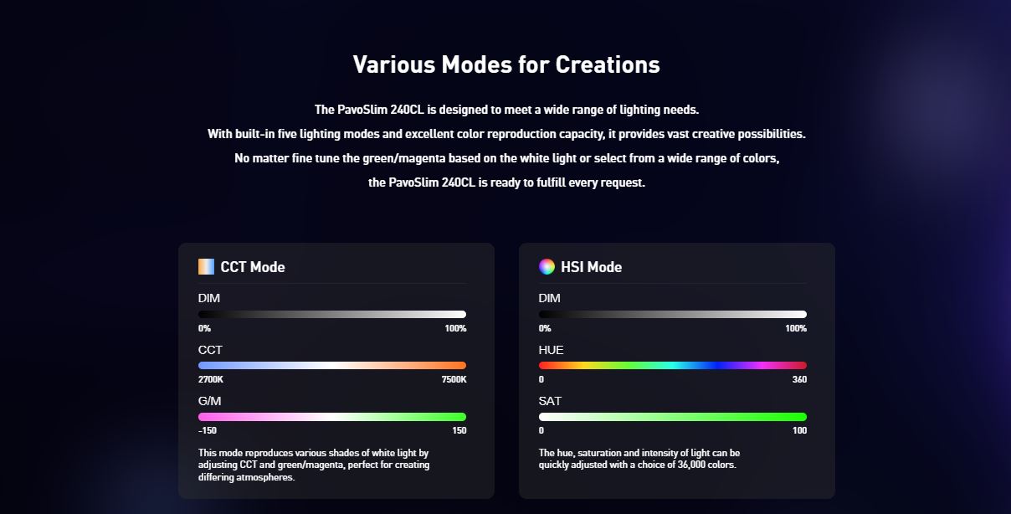
Task: Click the CCT Mode description paragraph
Action: click(314, 465)
